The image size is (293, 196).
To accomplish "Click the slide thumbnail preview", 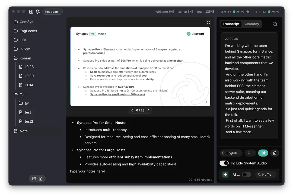I will point(140,67).
